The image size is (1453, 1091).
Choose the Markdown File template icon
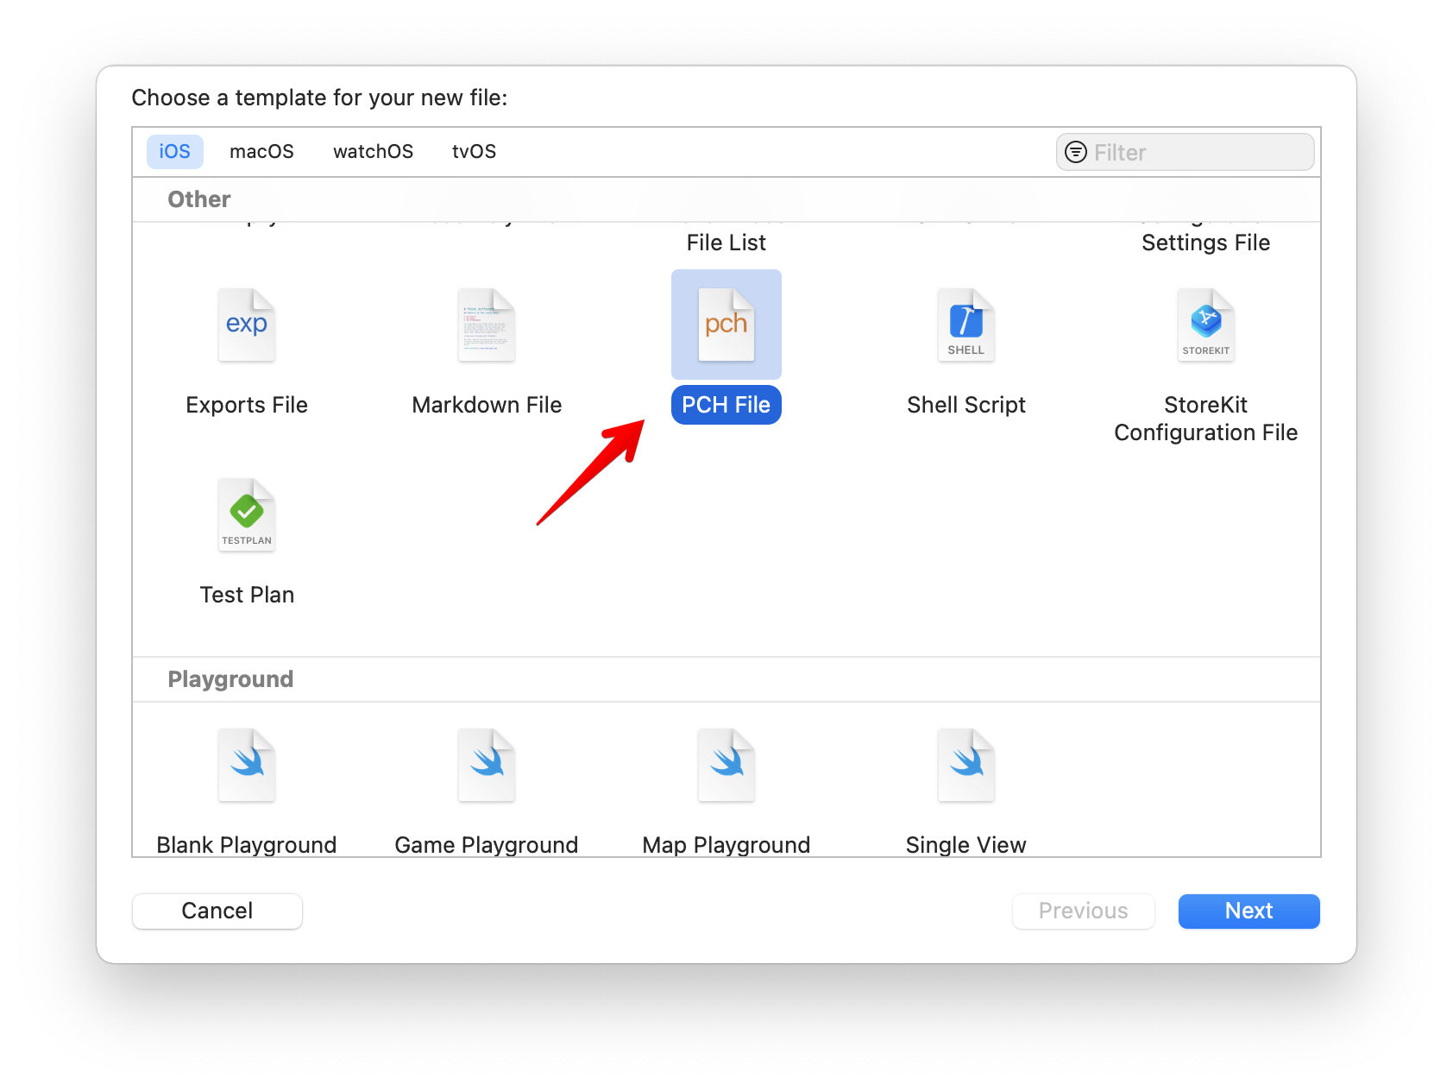487,325
